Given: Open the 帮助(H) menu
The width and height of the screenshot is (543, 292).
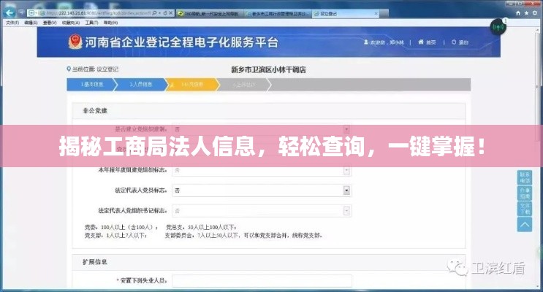Looking at the screenshot, I should pyautogui.click(x=111, y=23).
